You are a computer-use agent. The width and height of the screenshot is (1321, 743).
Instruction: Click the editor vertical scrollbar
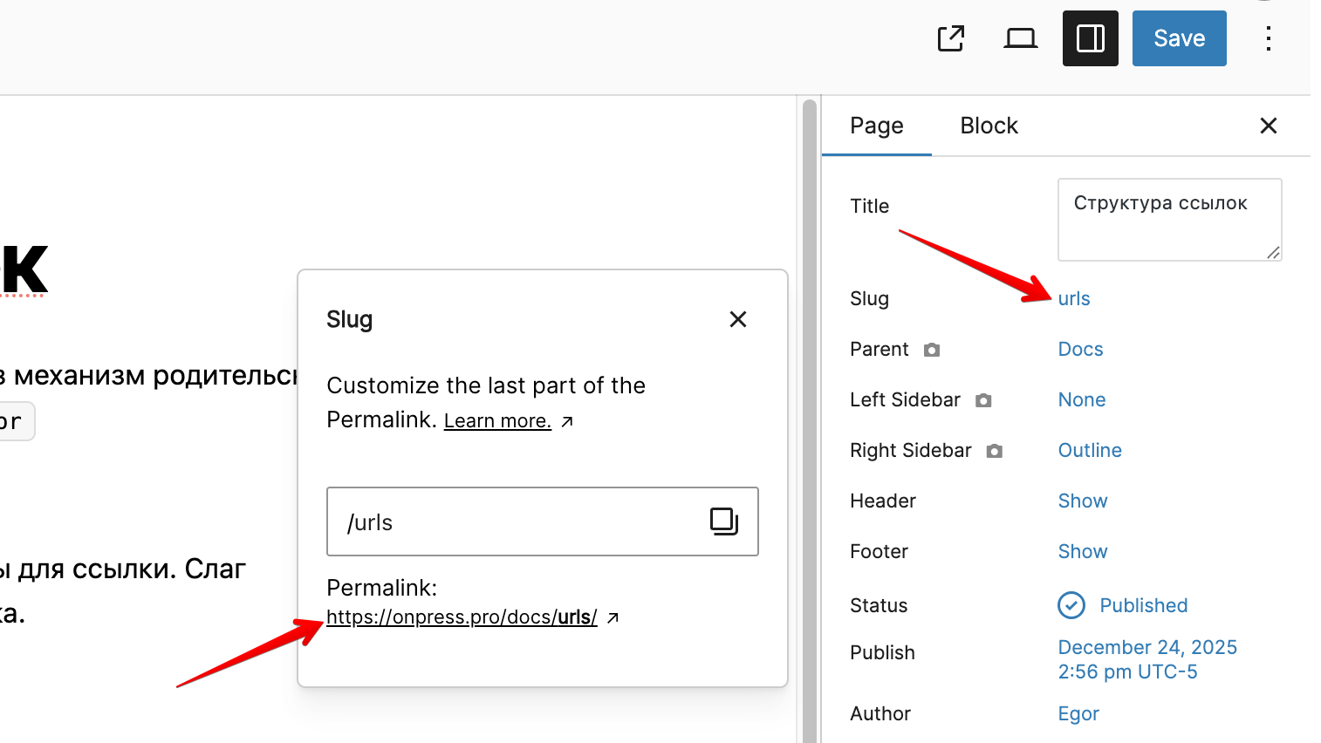tap(809, 419)
